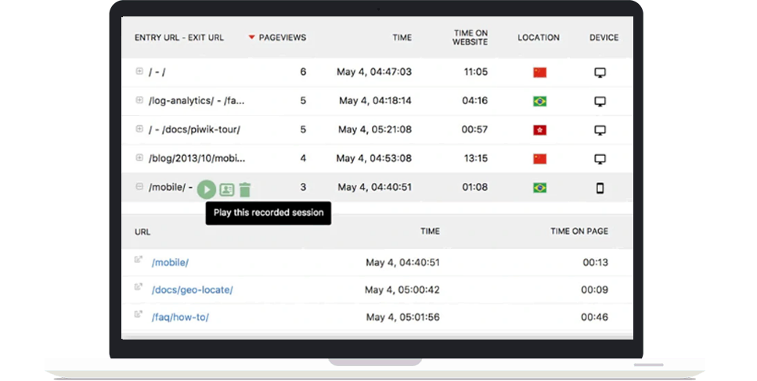This screenshot has width=757, height=381.
Task: Expand the / - / session row
Action: [139, 71]
